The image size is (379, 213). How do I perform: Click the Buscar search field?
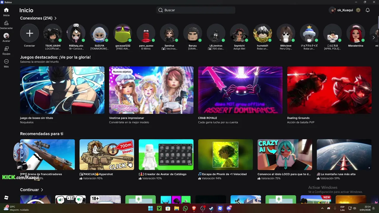pos(196,10)
